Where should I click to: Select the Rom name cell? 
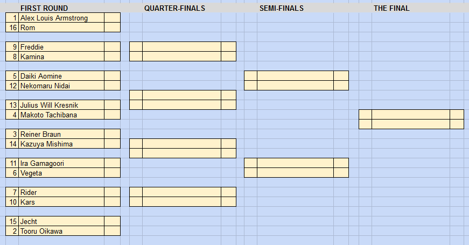point(61,27)
